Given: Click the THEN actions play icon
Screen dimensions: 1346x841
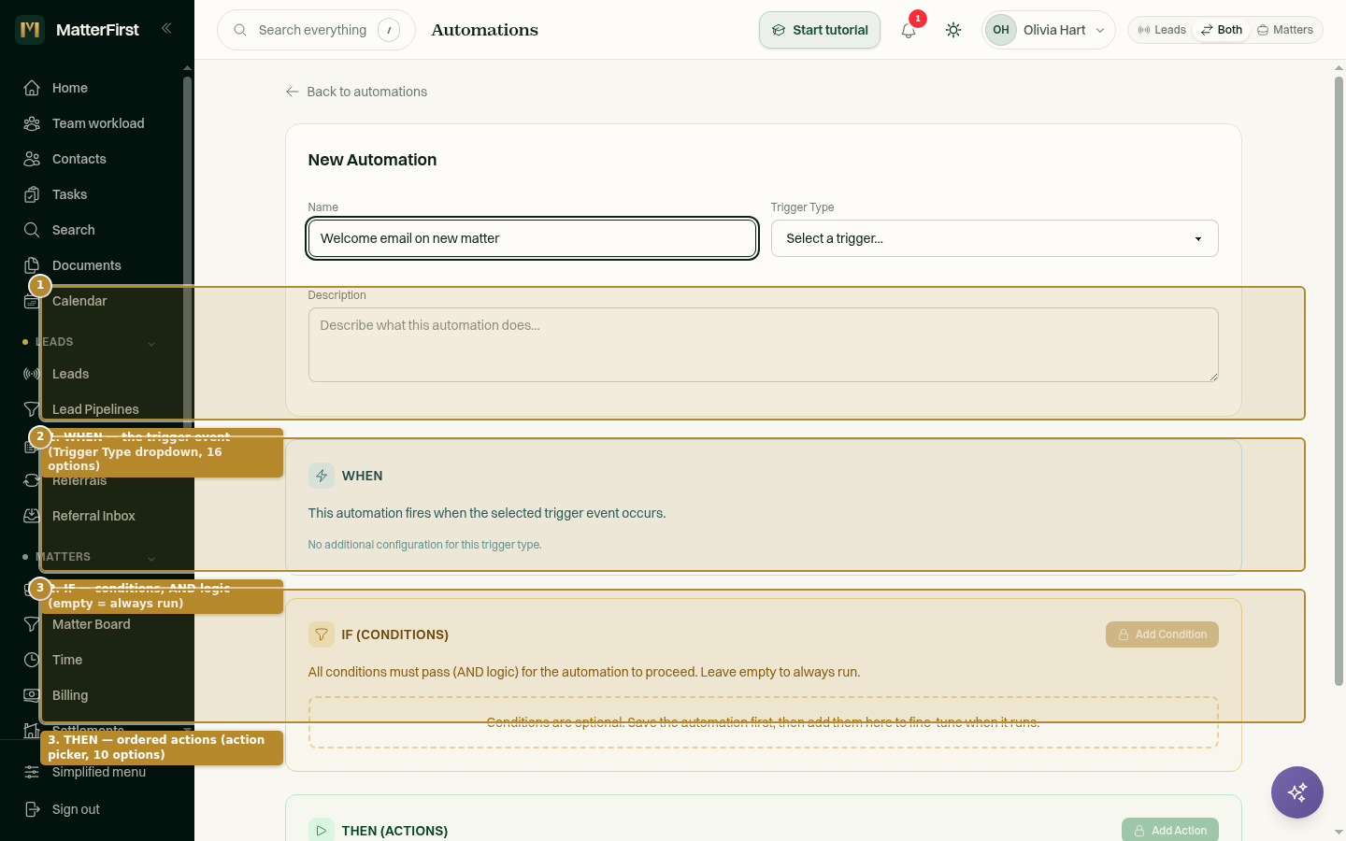Looking at the screenshot, I should 322,830.
